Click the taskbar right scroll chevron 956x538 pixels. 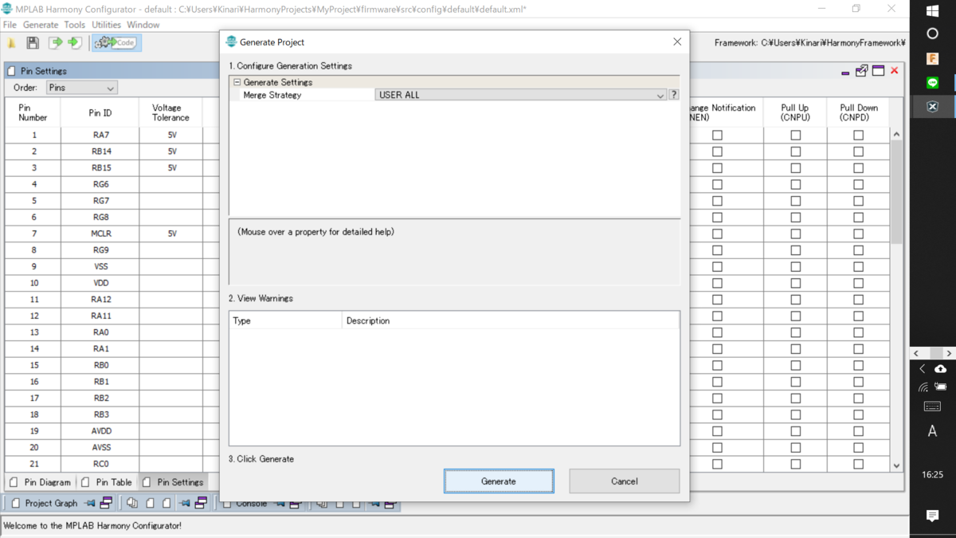pos(948,353)
